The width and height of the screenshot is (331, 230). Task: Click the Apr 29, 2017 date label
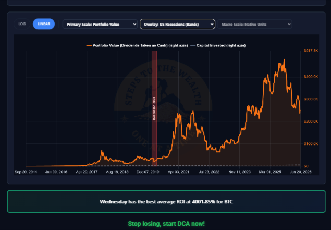pos(87,172)
